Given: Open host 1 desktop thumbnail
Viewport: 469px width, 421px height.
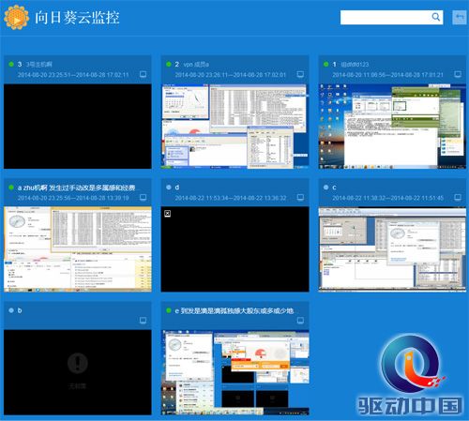Looking at the screenshot, I should [392, 127].
